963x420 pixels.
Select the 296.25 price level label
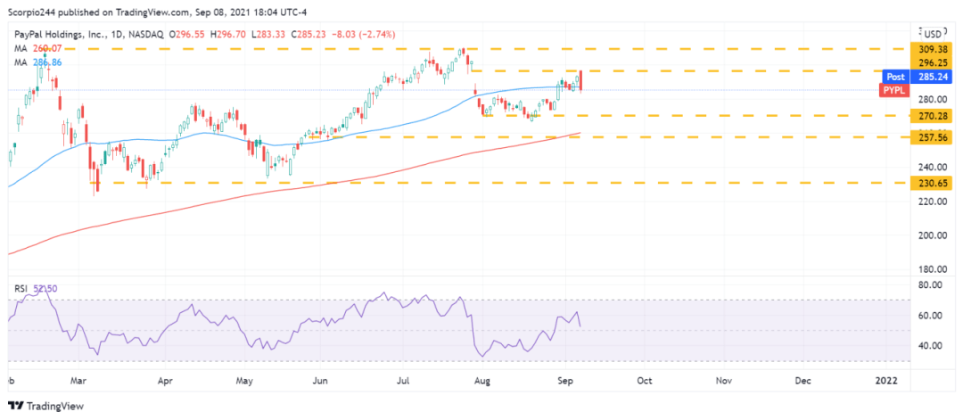[x=934, y=62]
